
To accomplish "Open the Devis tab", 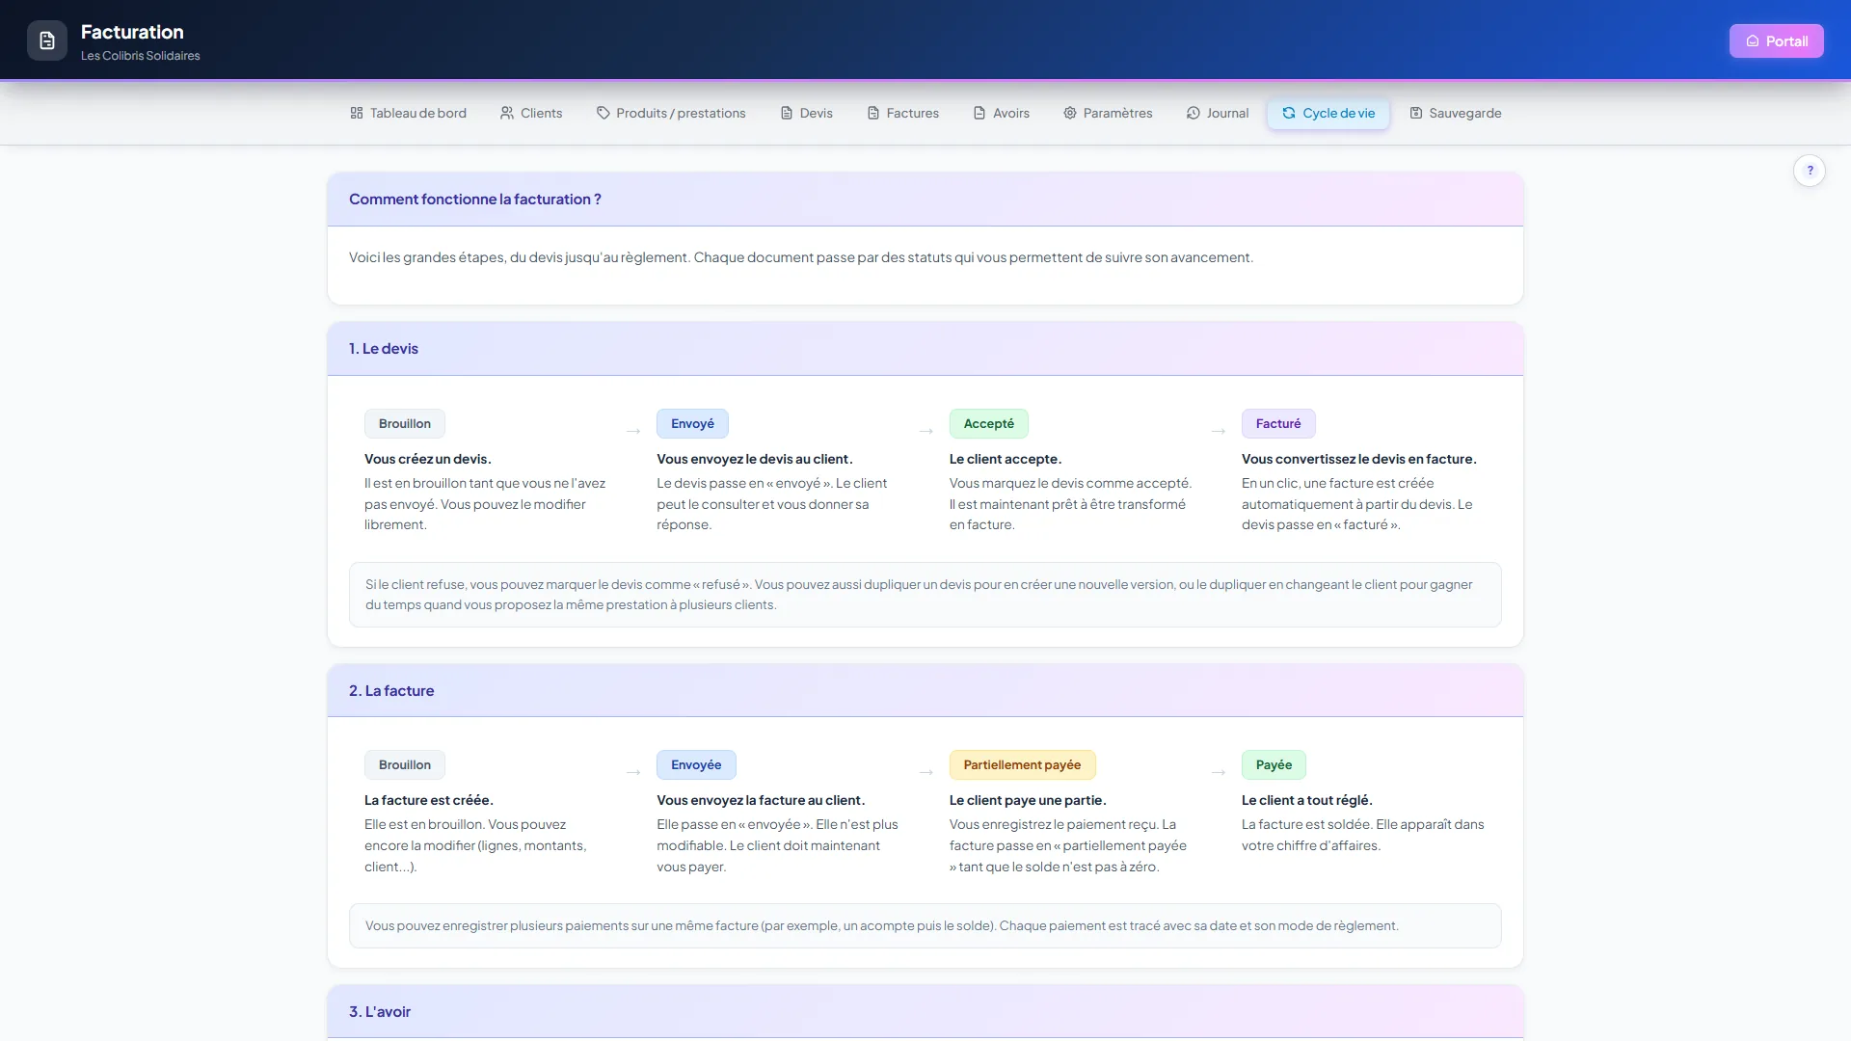I will (807, 113).
